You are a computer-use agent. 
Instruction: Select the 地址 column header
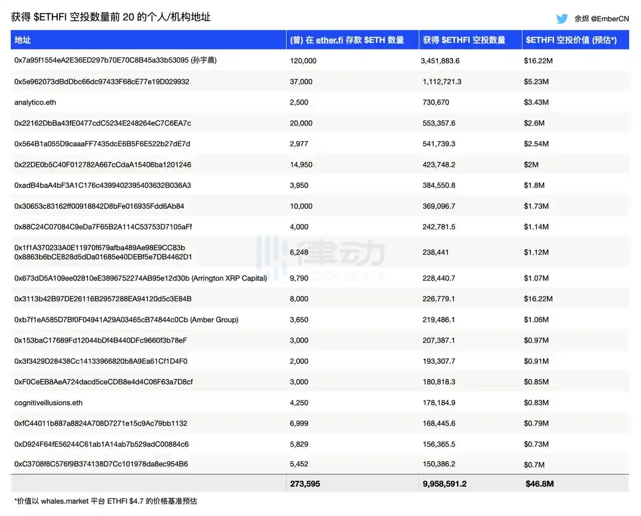coord(22,40)
